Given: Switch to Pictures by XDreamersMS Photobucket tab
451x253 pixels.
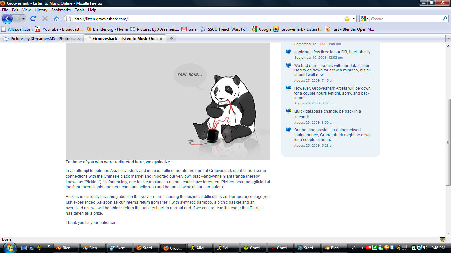Looking at the screenshot, I should pos(42,39).
